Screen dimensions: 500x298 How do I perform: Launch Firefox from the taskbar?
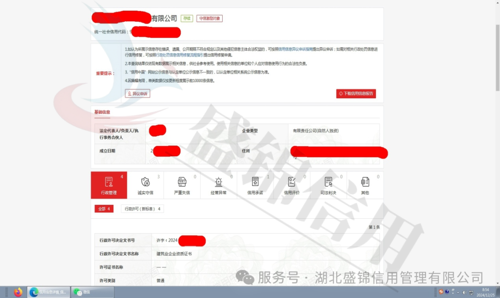(x=18, y=292)
